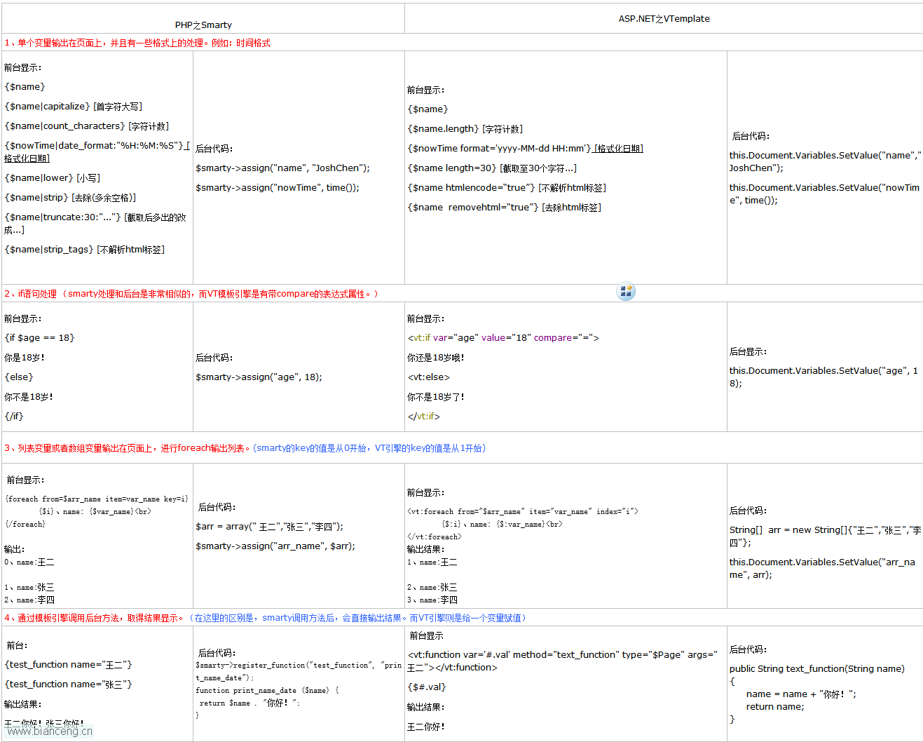The image size is (923, 742).
Task: Click the <vt:if var="age" value="18"> tag
Action: click(503, 338)
